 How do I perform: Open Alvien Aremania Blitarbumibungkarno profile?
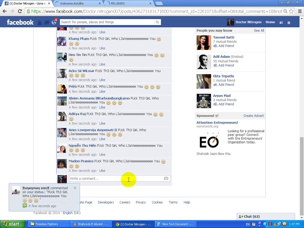coord(99,98)
